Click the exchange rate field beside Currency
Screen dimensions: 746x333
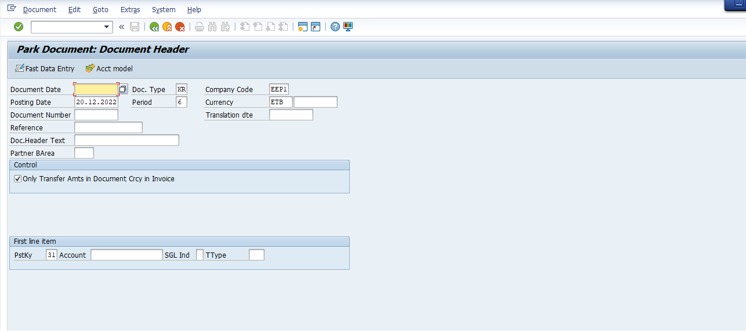point(316,102)
